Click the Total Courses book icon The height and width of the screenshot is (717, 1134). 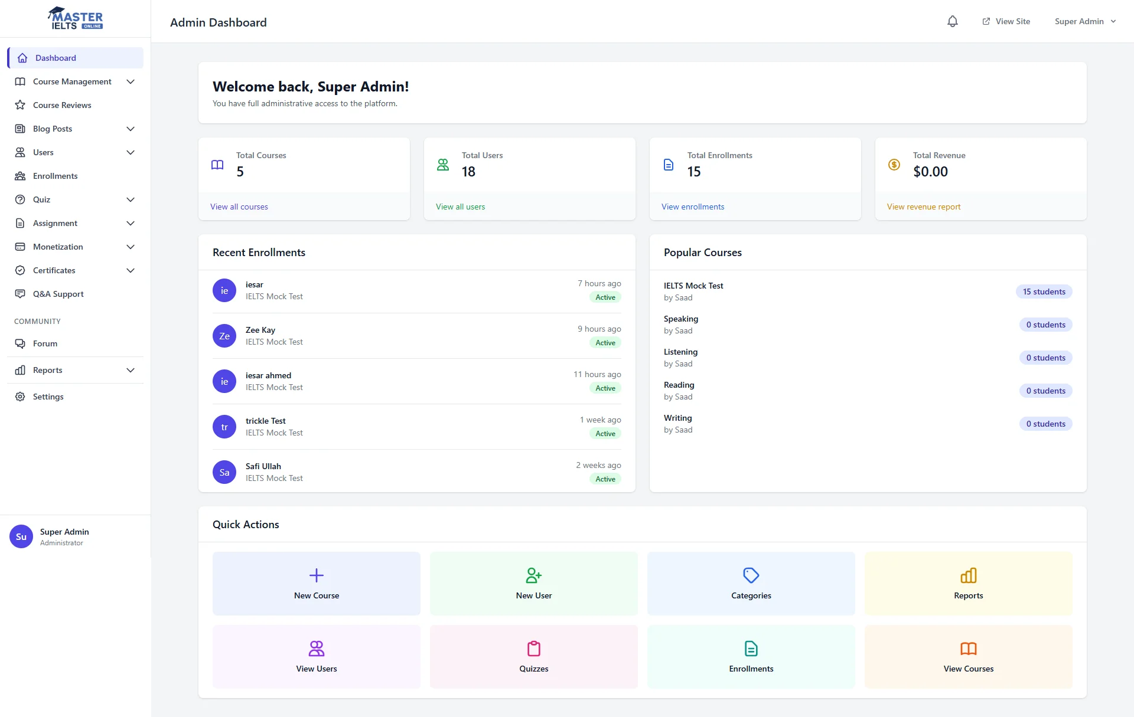pyautogui.click(x=217, y=165)
